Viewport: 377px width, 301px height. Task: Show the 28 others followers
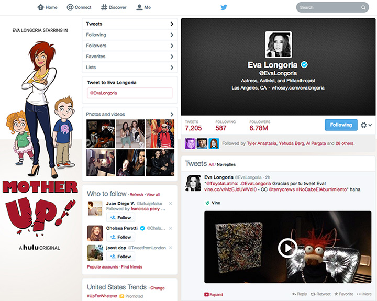pyautogui.click(x=345, y=143)
